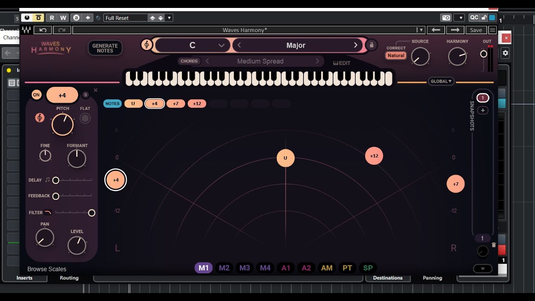Switch to previous scale with the left chevron

(x=239, y=45)
